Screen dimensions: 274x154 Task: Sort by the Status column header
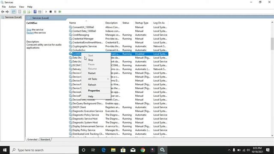point(128,23)
